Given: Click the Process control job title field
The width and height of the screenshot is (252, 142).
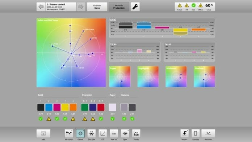Looking at the screenshot, I should (61, 7).
